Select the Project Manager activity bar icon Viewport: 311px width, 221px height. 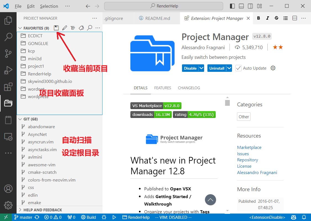(8, 103)
